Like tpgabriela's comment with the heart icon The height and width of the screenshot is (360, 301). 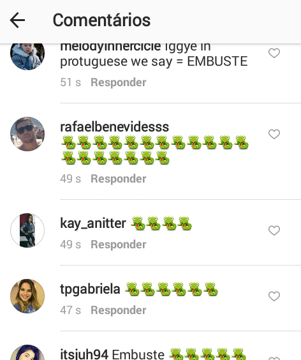274,296
